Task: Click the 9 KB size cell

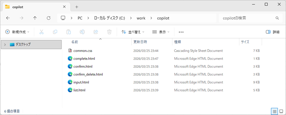Action: coord(257,82)
